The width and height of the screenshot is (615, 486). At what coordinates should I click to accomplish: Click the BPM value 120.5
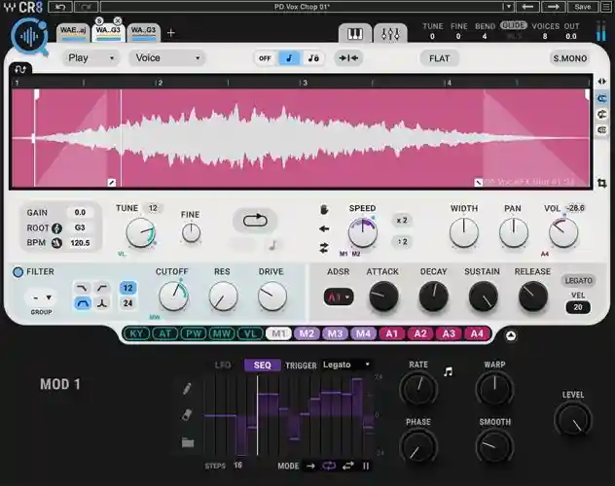tap(80, 243)
